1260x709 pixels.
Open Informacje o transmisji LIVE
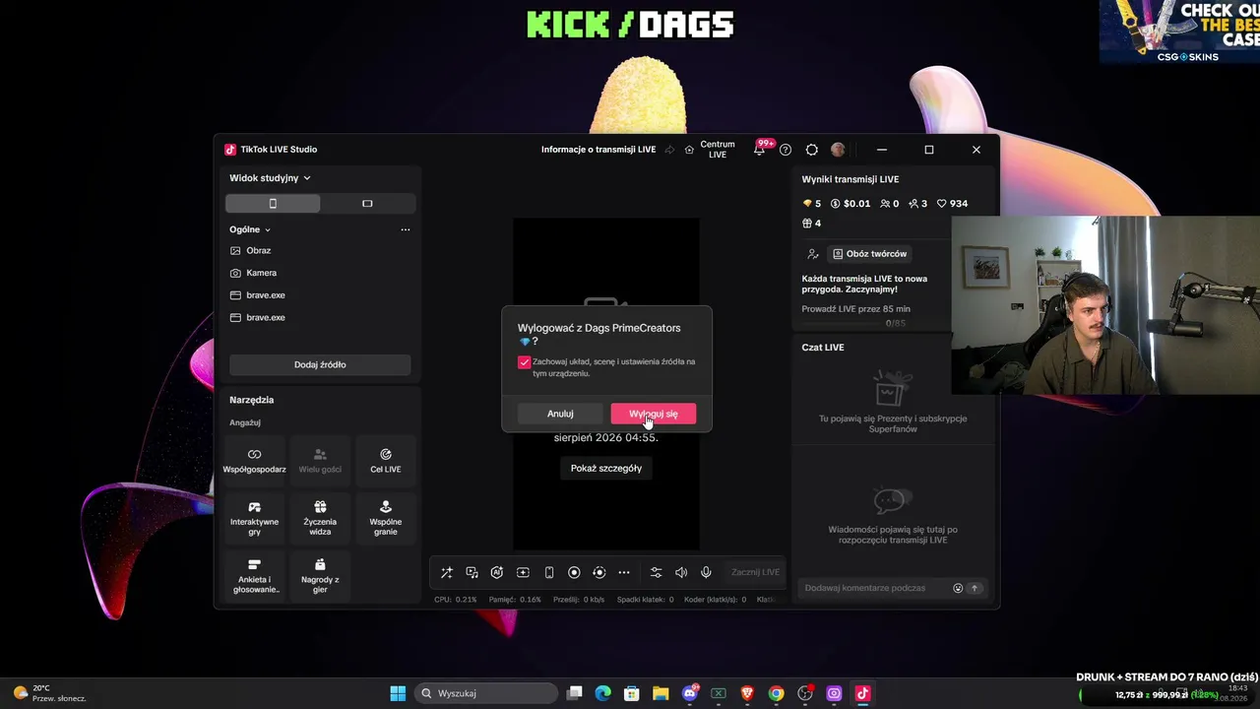click(x=598, y=150)
